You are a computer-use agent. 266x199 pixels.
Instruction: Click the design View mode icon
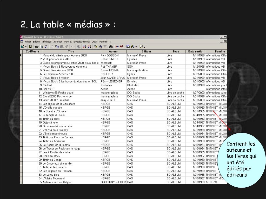point(22,47)
